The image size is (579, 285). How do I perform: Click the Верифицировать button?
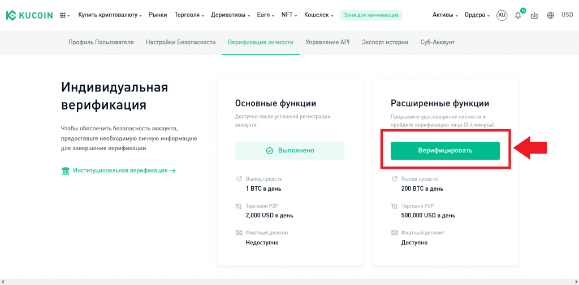(445, 151)
